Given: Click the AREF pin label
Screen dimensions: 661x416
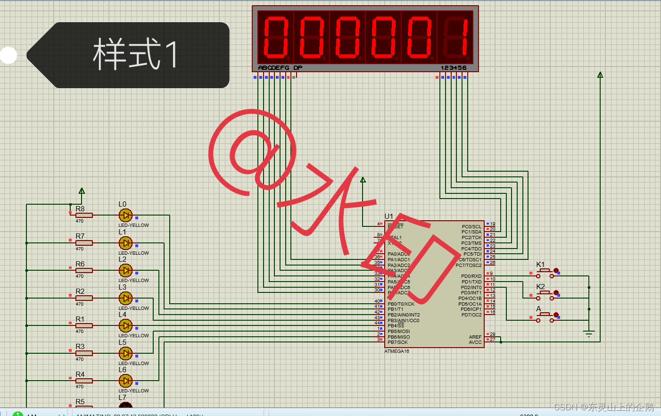Looking at the screenshot, I should pos(475,337).
